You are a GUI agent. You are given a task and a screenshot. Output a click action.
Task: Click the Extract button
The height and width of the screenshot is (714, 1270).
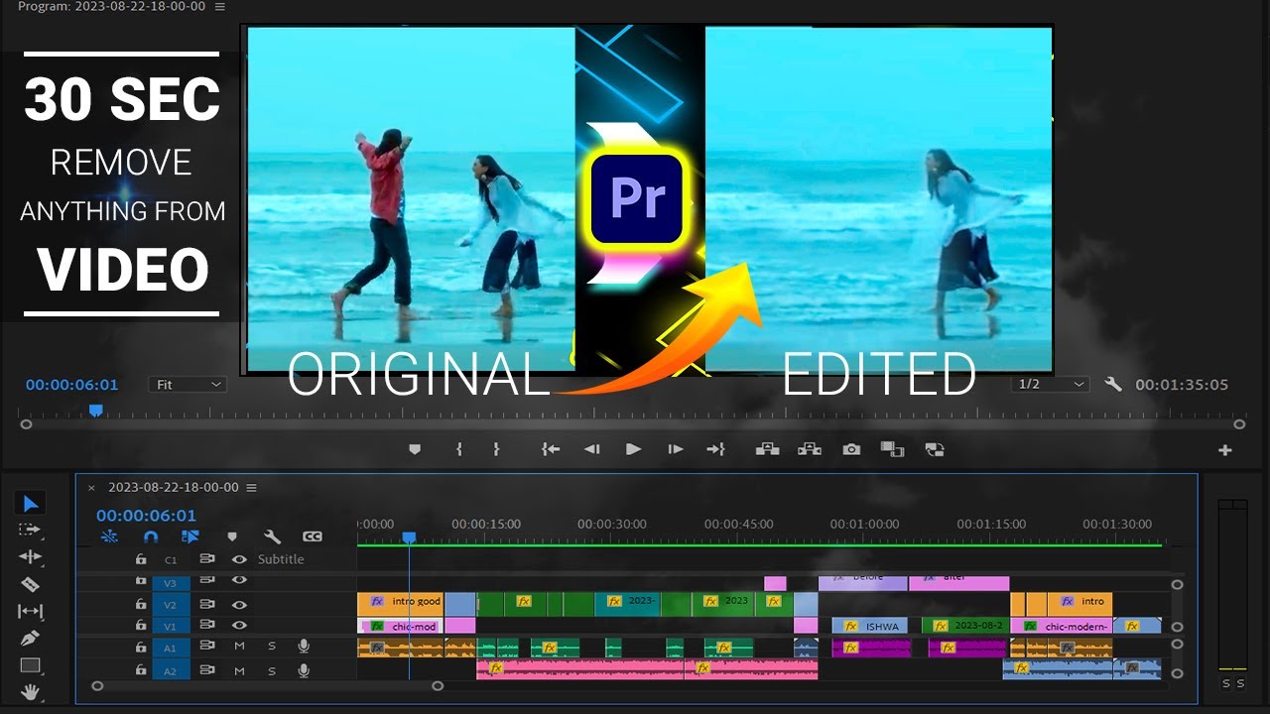tap(810, 449)
